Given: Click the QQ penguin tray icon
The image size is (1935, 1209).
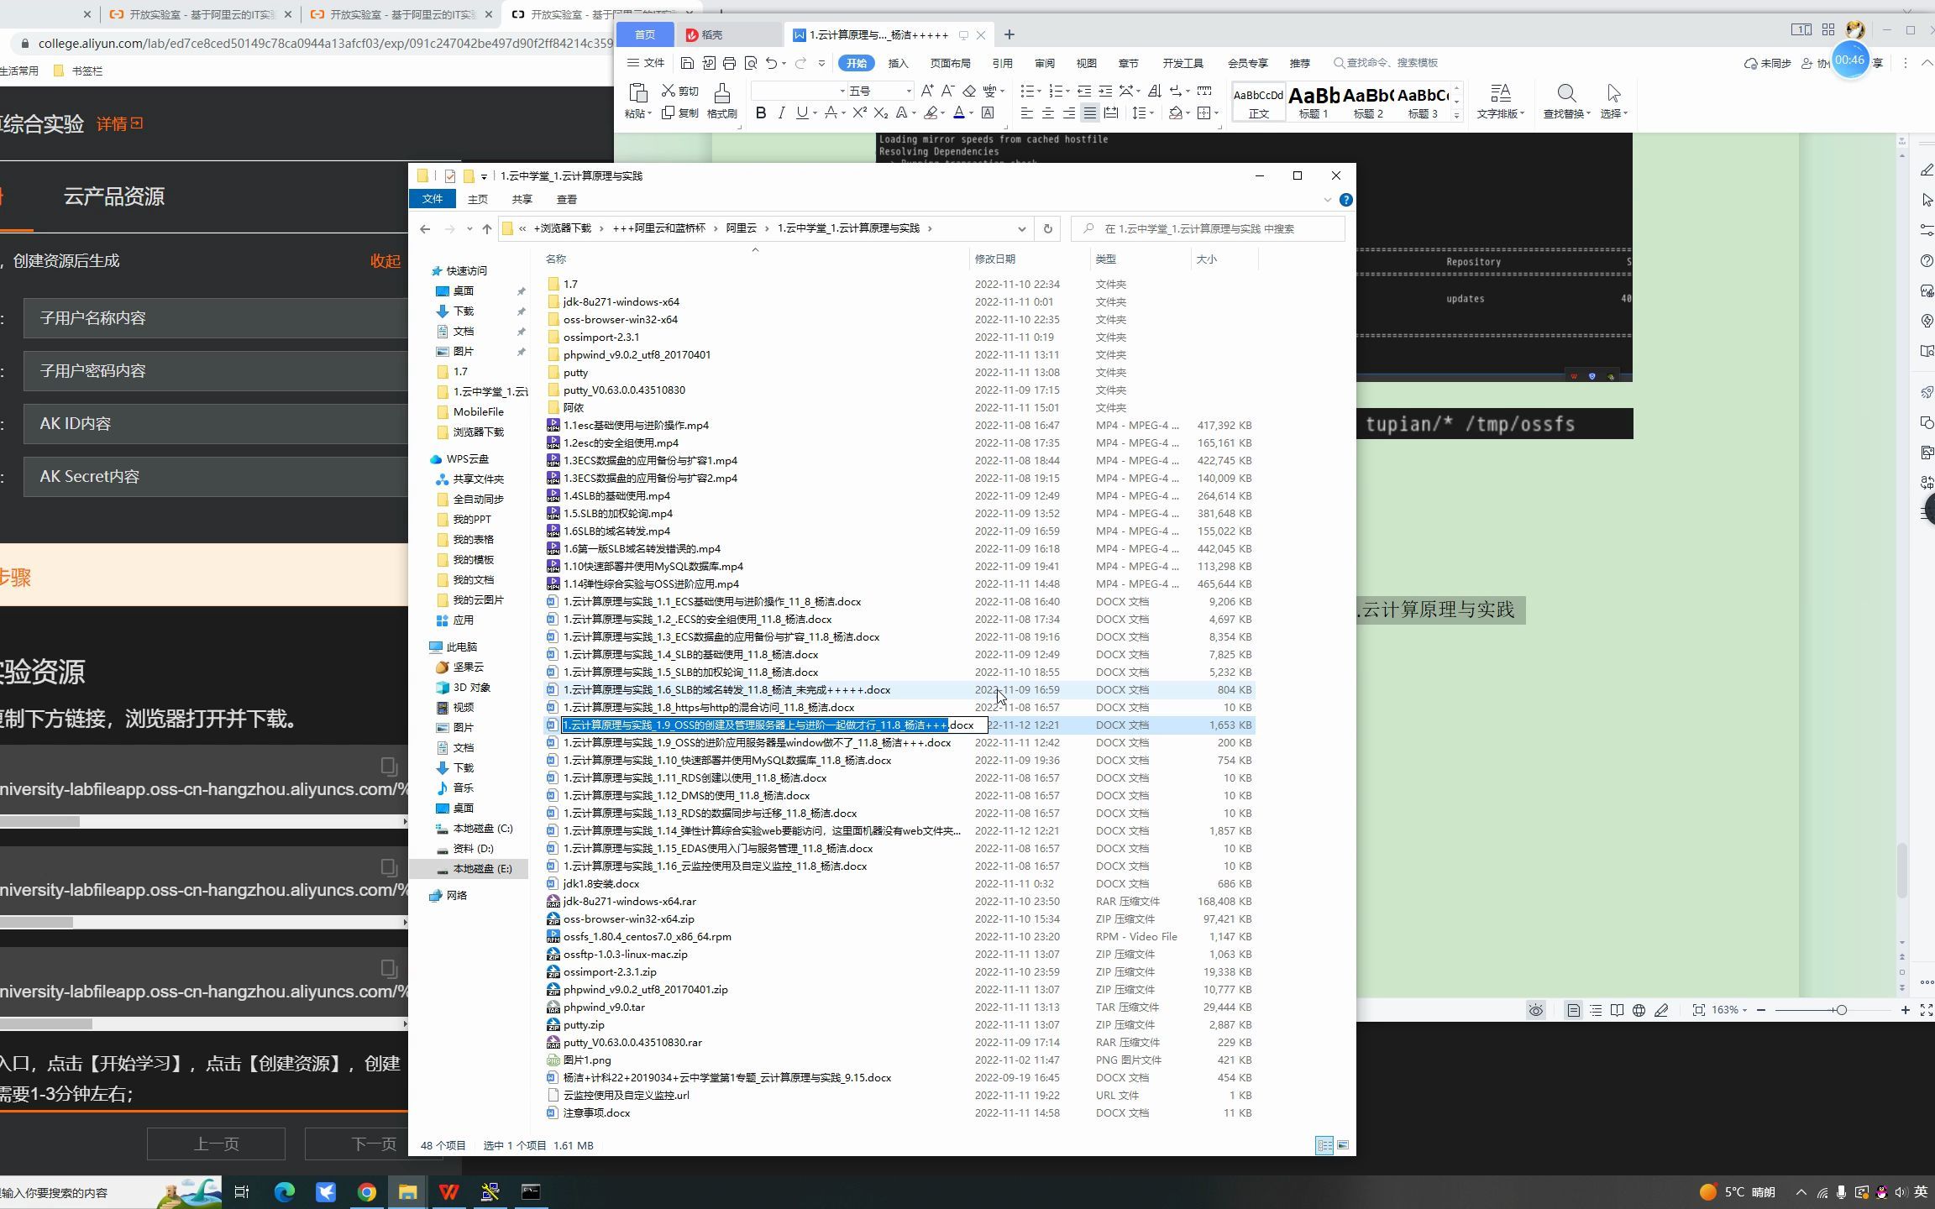Looking at the screenshot, I should pyautogui.click(x=1881, y=1192).
